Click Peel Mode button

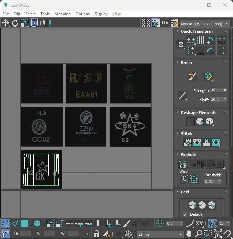pos(202,205)
